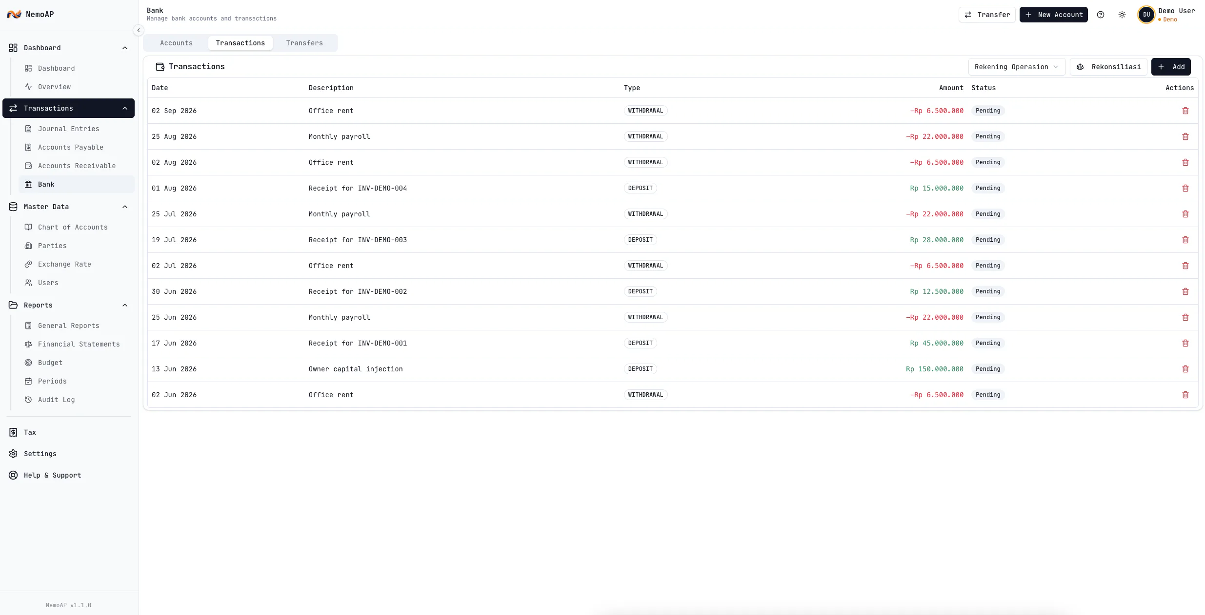This screenshot has width=1205, height=615.
Task: Delete the 25 Aug 2026 Monthly payroll row
Action: click(x=1185, y=136)
